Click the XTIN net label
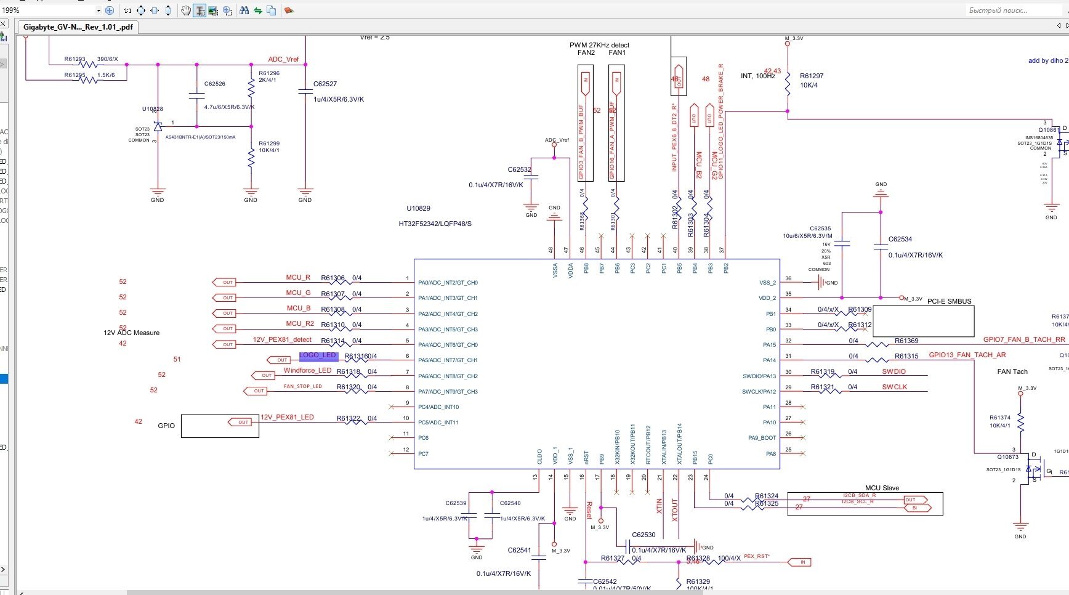Screen dimensions: 1069x595 click(659, 507)
